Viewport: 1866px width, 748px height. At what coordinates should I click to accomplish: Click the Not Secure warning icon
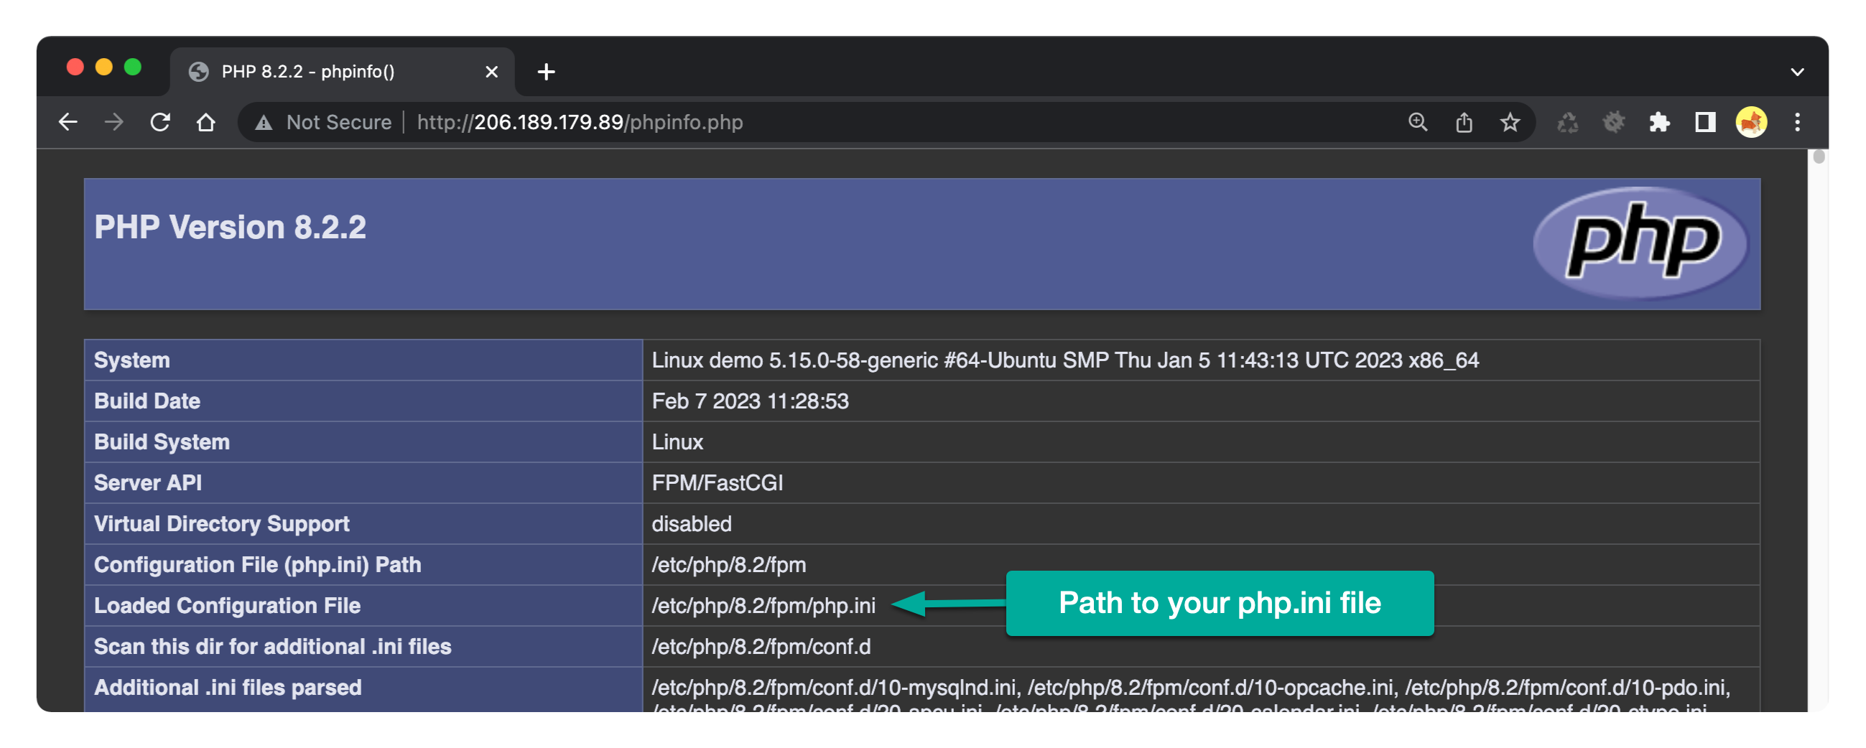264,123
